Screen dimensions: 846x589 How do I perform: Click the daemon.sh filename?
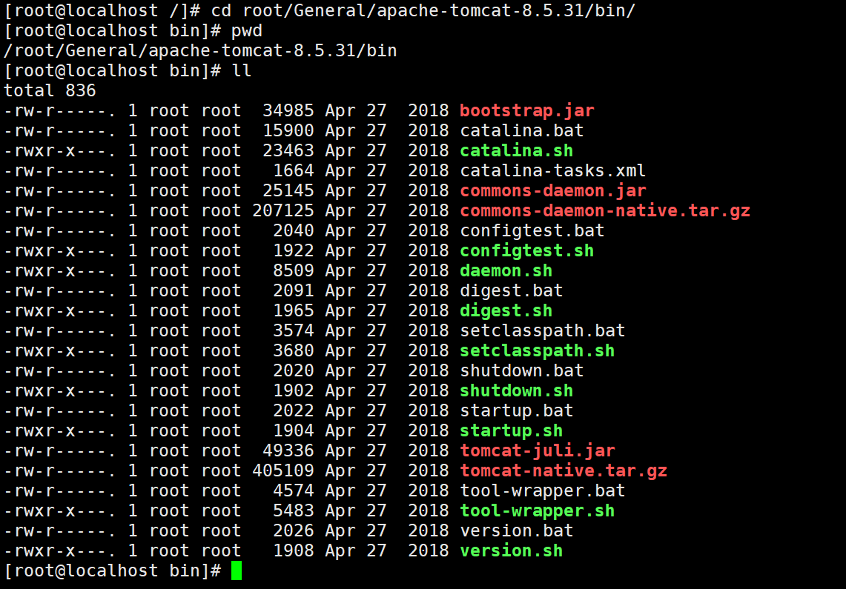click(506, 270)
